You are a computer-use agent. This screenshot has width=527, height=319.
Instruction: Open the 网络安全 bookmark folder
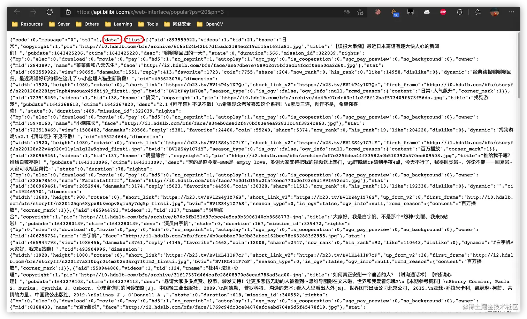177,24
